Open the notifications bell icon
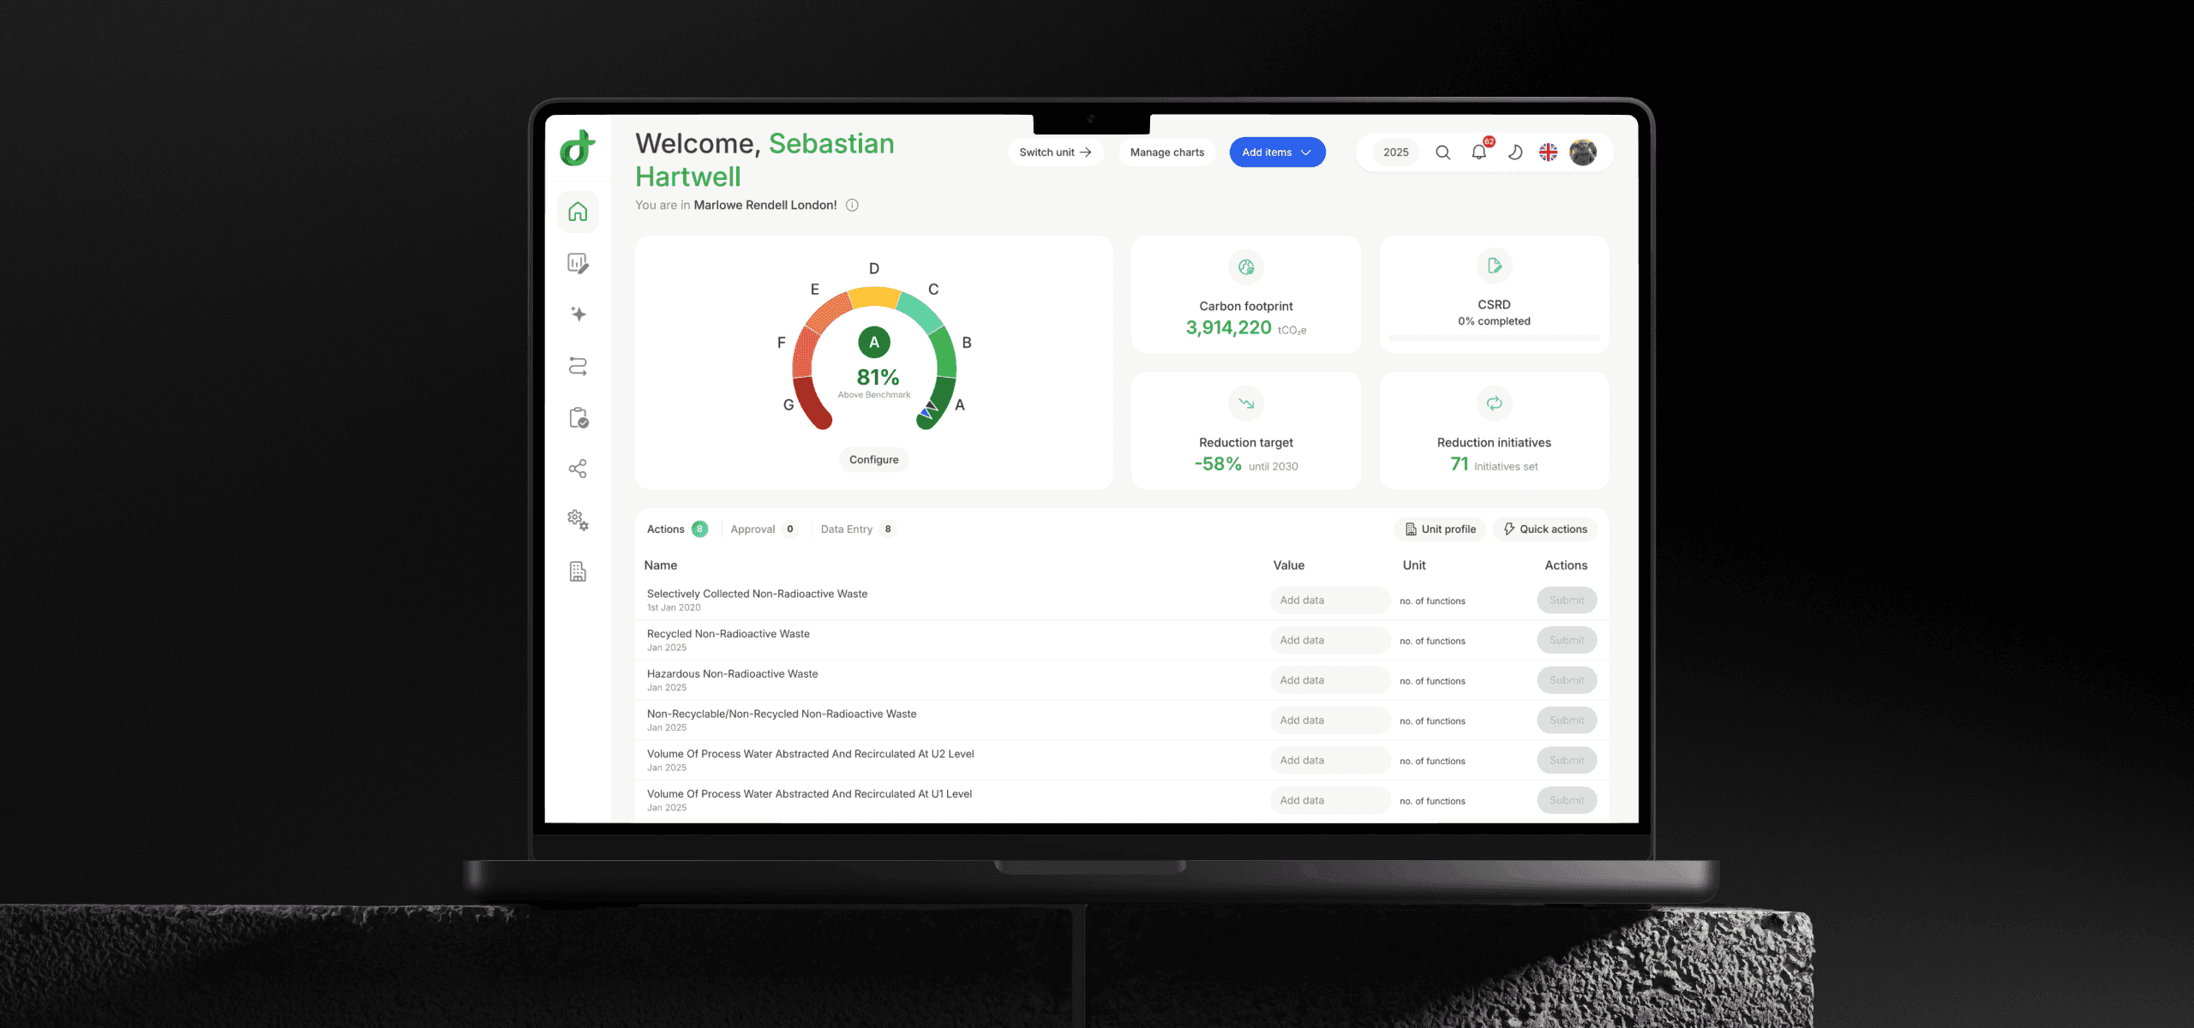This screenshot has height=1028, width=2194. pyautogui.click(x=1479, y=152)
